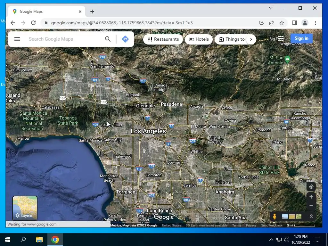The width and height of the screenshot is (328, 246).
Task: Click the Terms link in the footer
Action: coord(237,225)
